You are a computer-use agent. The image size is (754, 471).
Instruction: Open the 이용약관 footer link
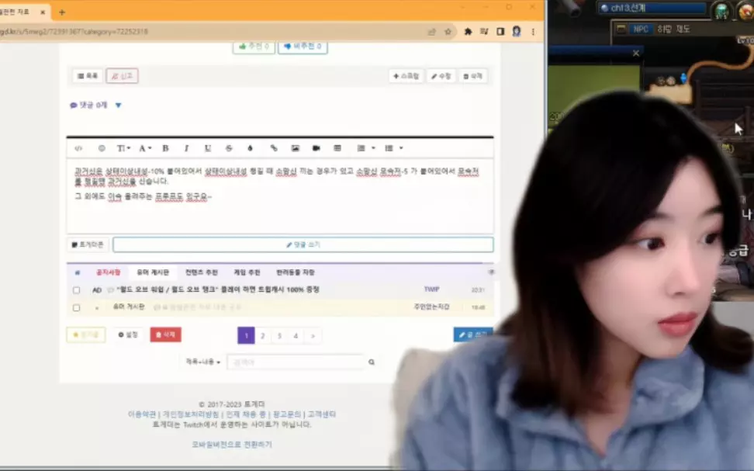click(142, 414)
